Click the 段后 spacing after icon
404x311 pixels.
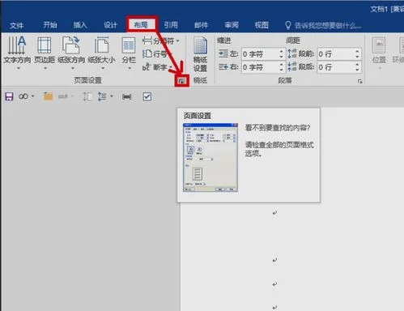[291, 66]
